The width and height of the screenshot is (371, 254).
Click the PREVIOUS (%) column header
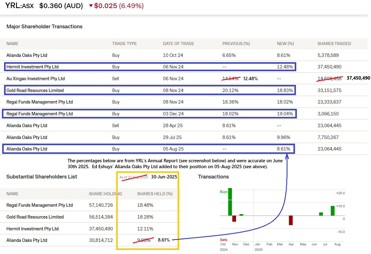(x=236, y=44)
